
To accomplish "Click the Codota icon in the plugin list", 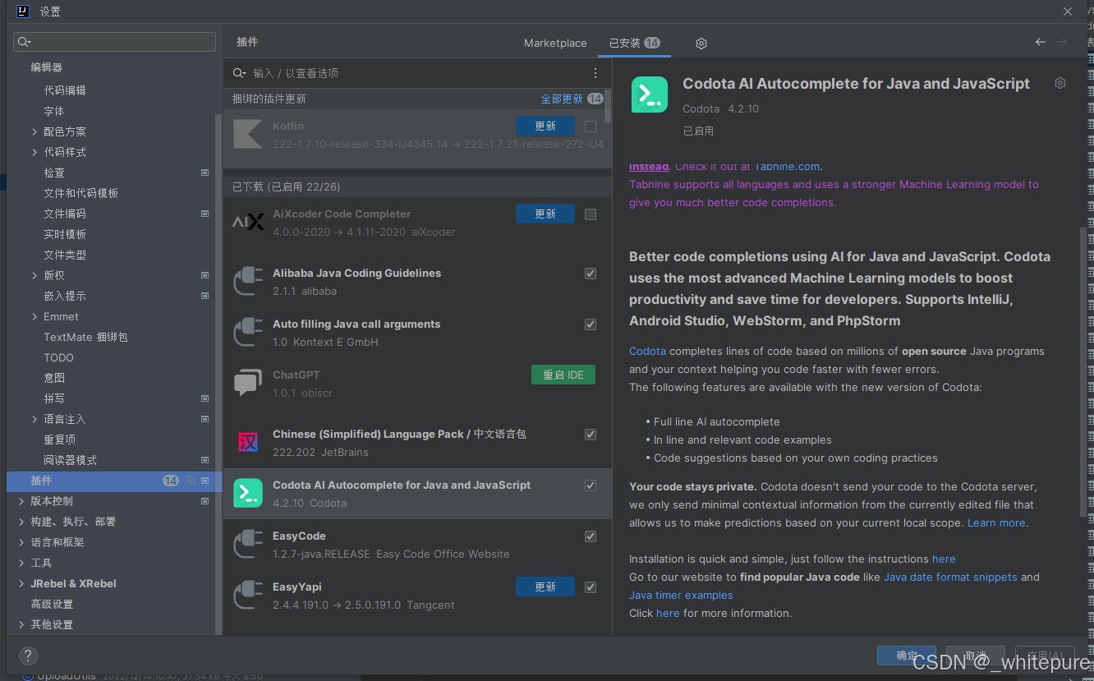I will [x=247, y=494].
